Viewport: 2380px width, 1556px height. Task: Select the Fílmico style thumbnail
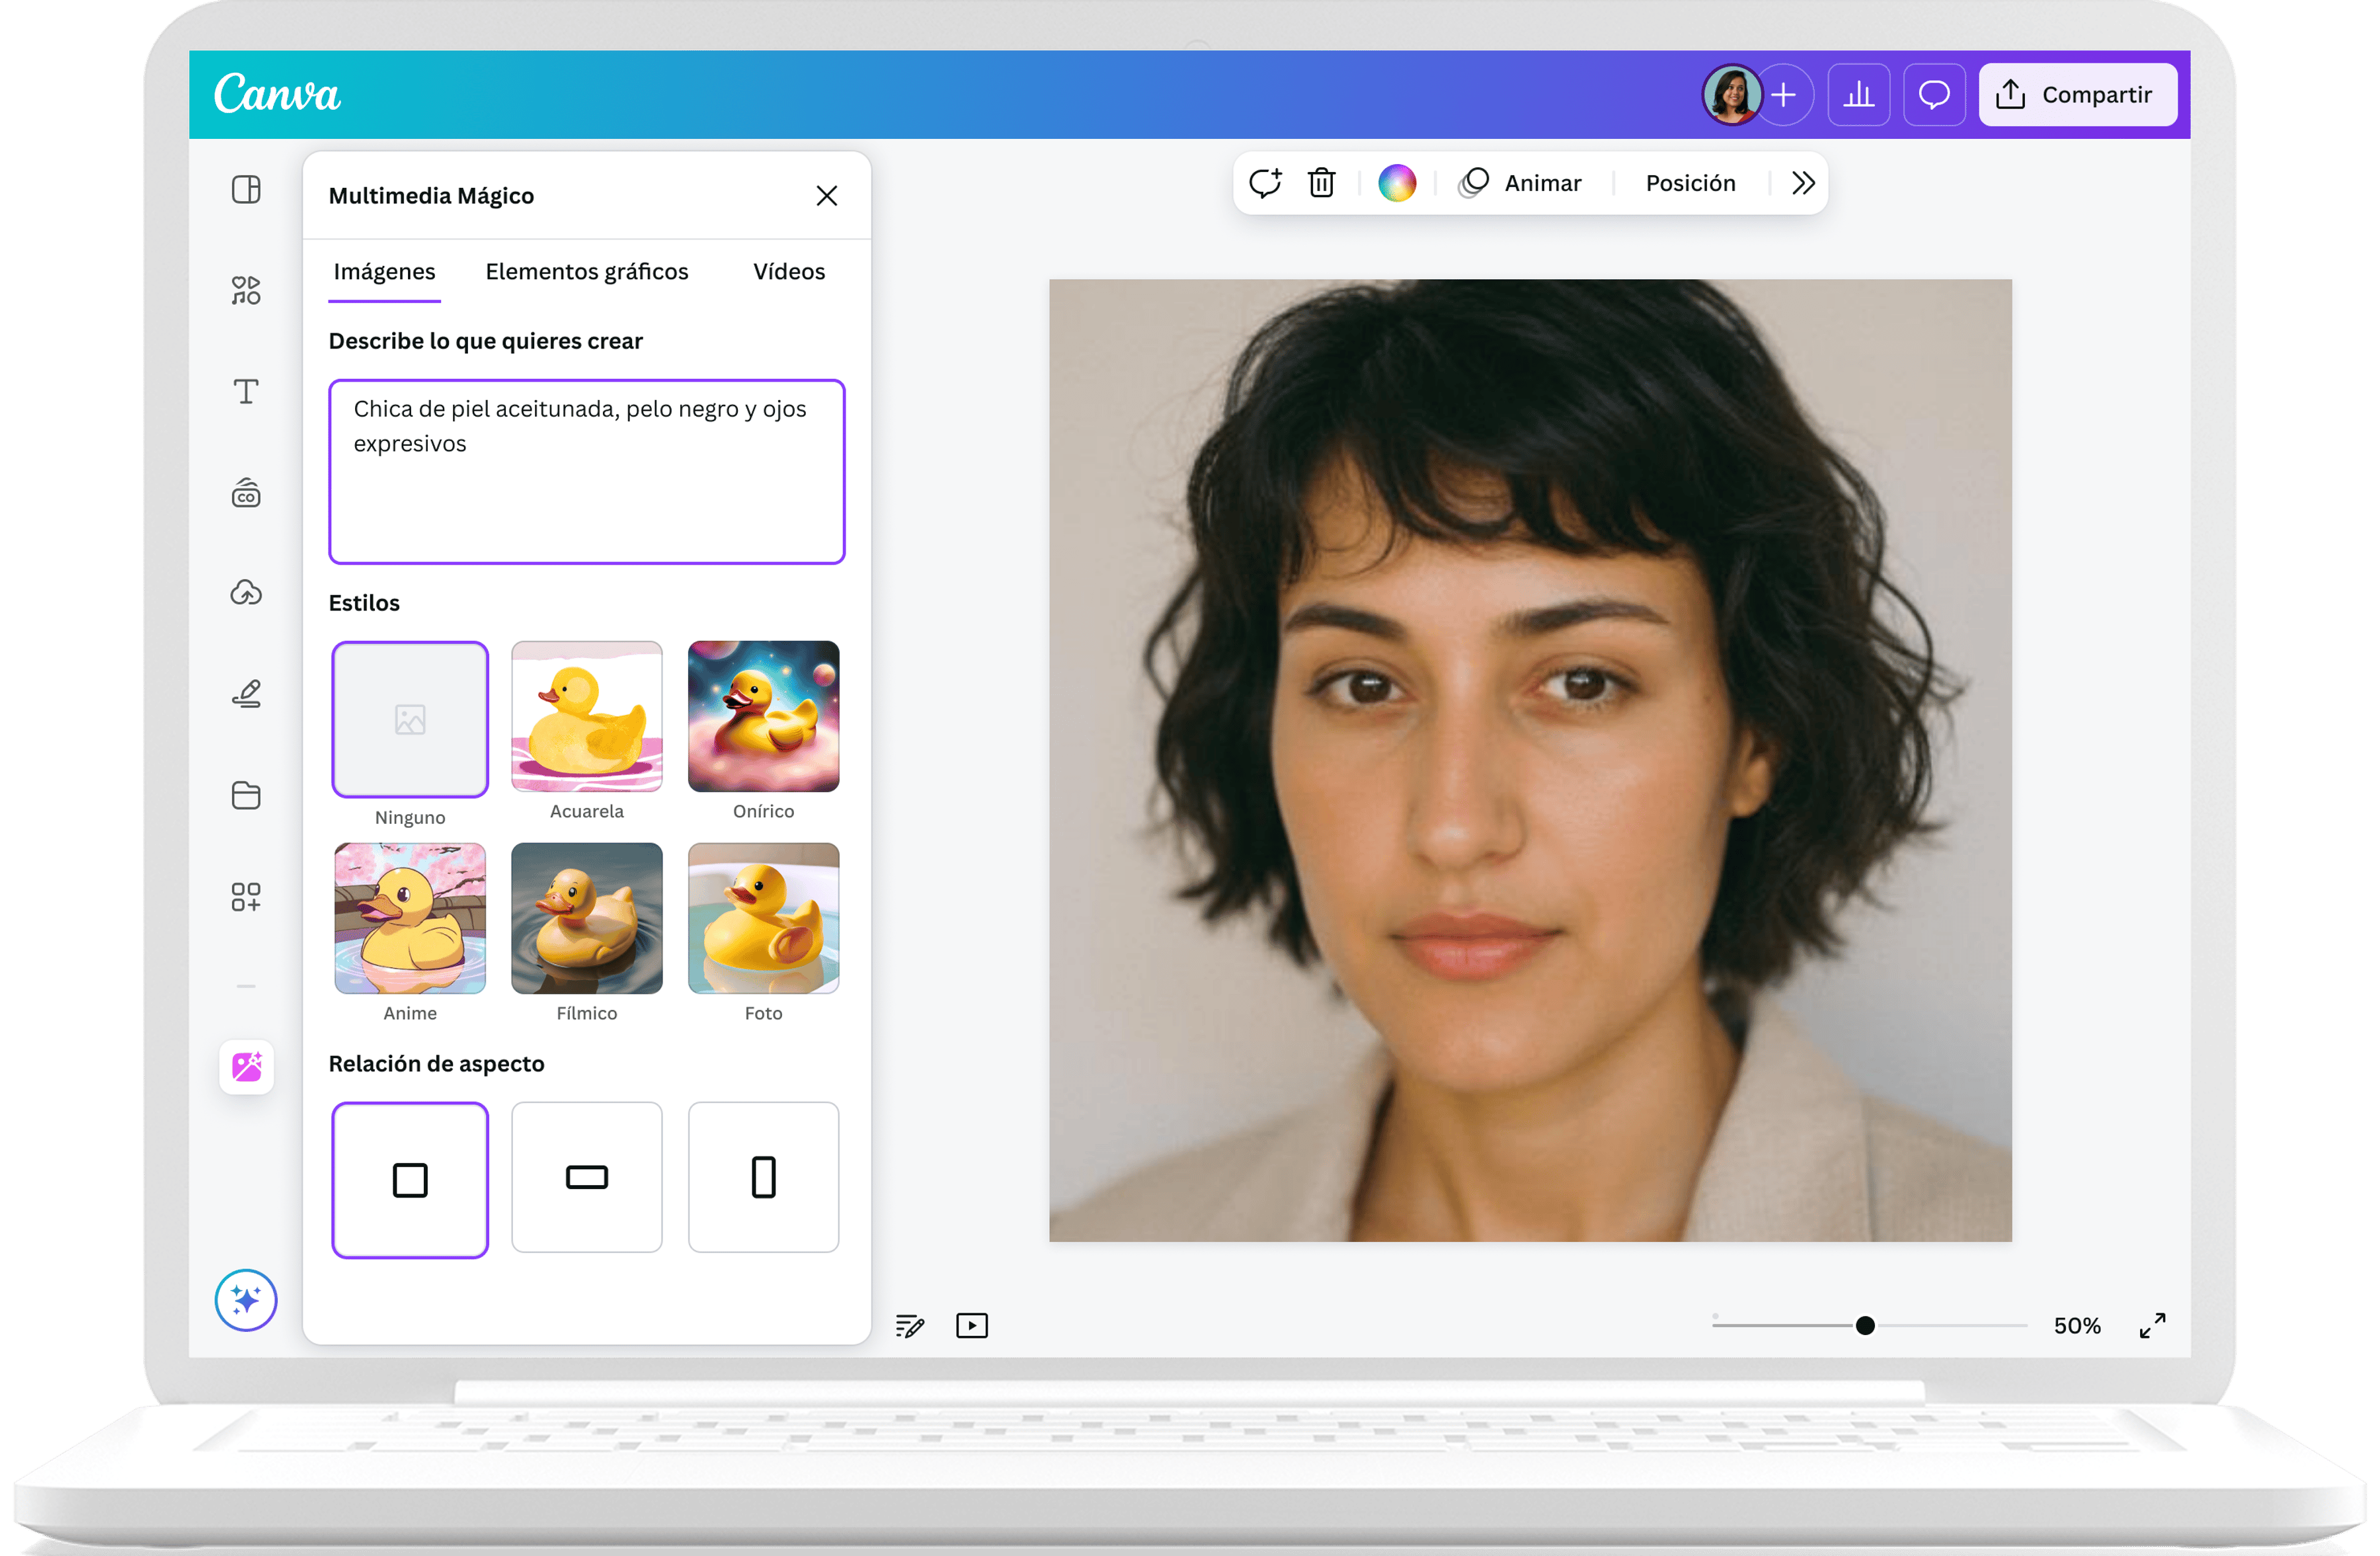pyautogui.click(x=587, y=918)
